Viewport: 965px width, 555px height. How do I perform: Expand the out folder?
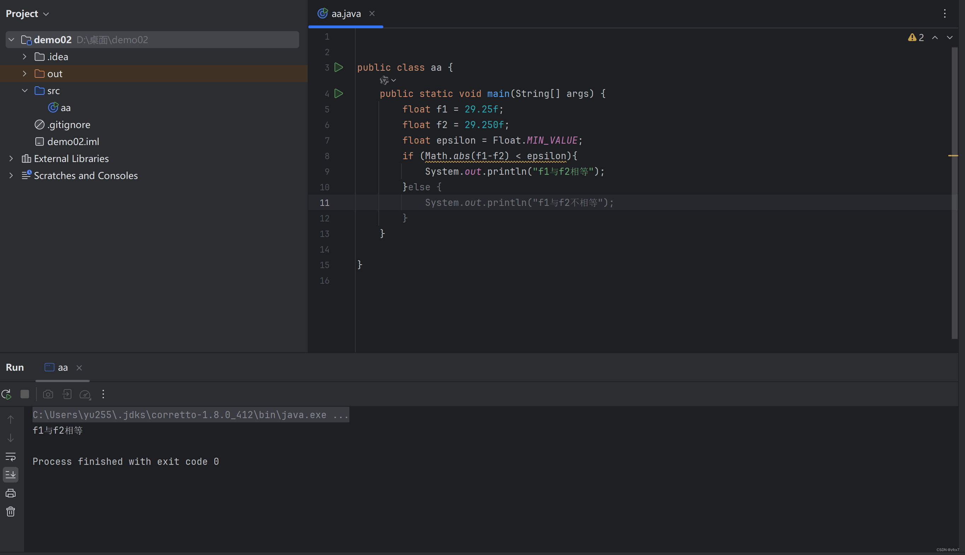[x=25, y=74]
